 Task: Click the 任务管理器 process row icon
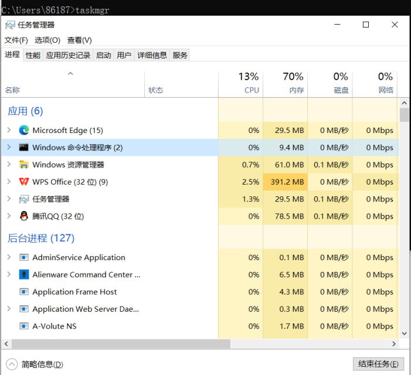click(x=24, y=199)
